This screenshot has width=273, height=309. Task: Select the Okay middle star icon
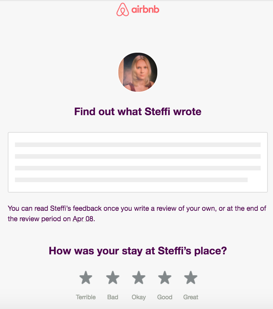[x=138, y=277]
